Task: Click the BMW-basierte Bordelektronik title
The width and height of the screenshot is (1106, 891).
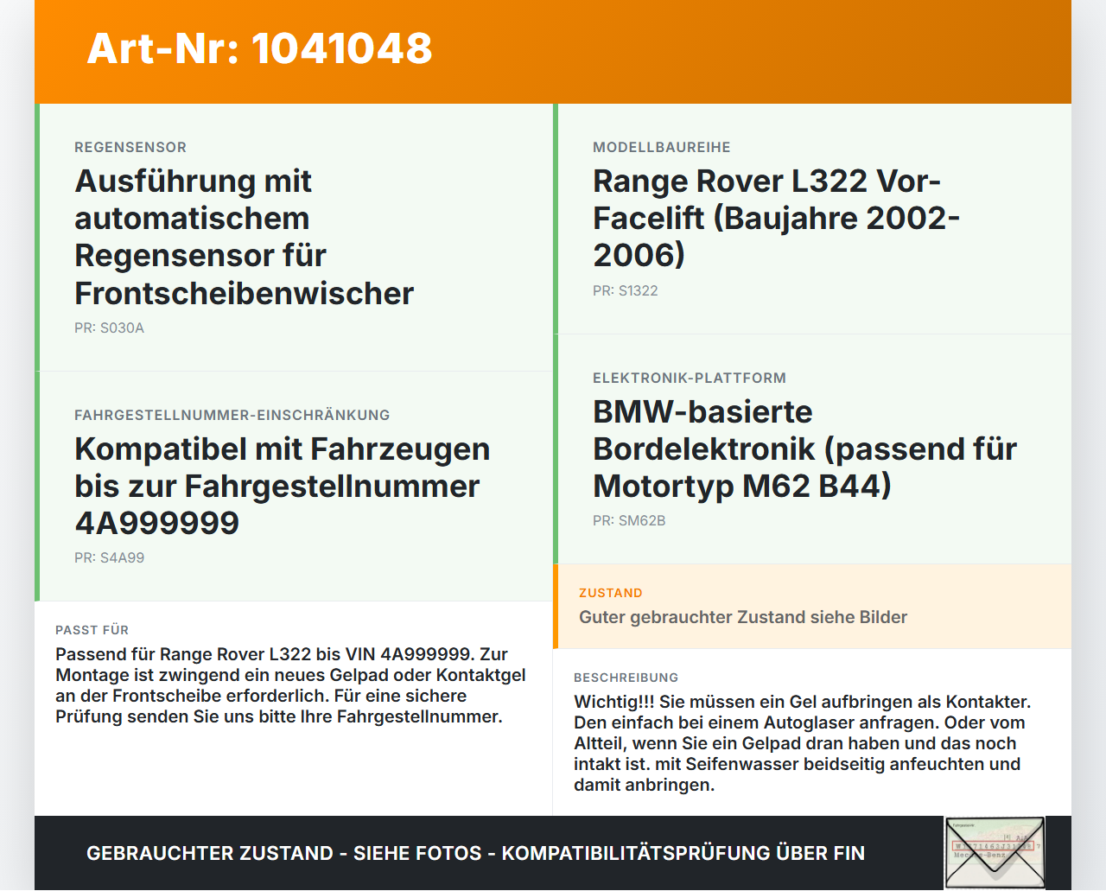Action: click(804, 449)
